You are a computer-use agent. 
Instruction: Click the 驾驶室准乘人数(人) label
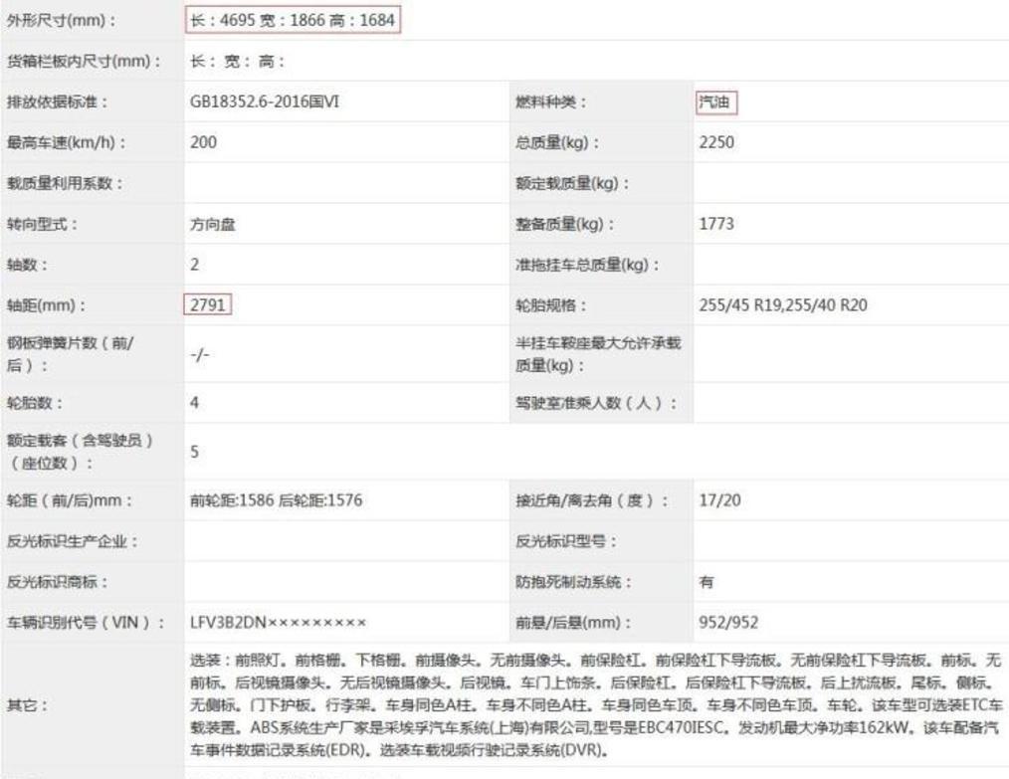click(596, 403)
